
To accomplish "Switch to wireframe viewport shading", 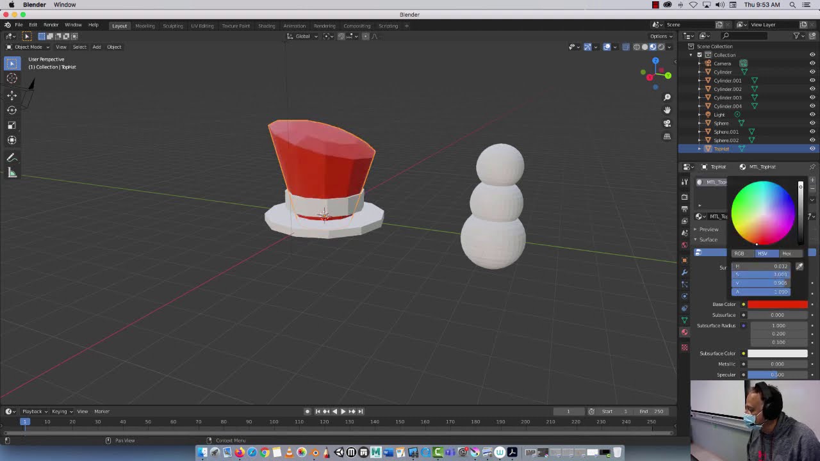I will coord(637,47).
